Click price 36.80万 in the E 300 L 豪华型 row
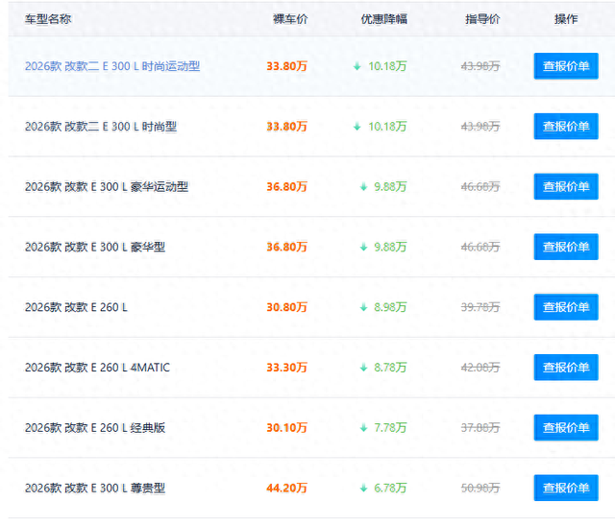Viewport: 615px width, 525px height. pyautogui.click(x=286, y=248)
